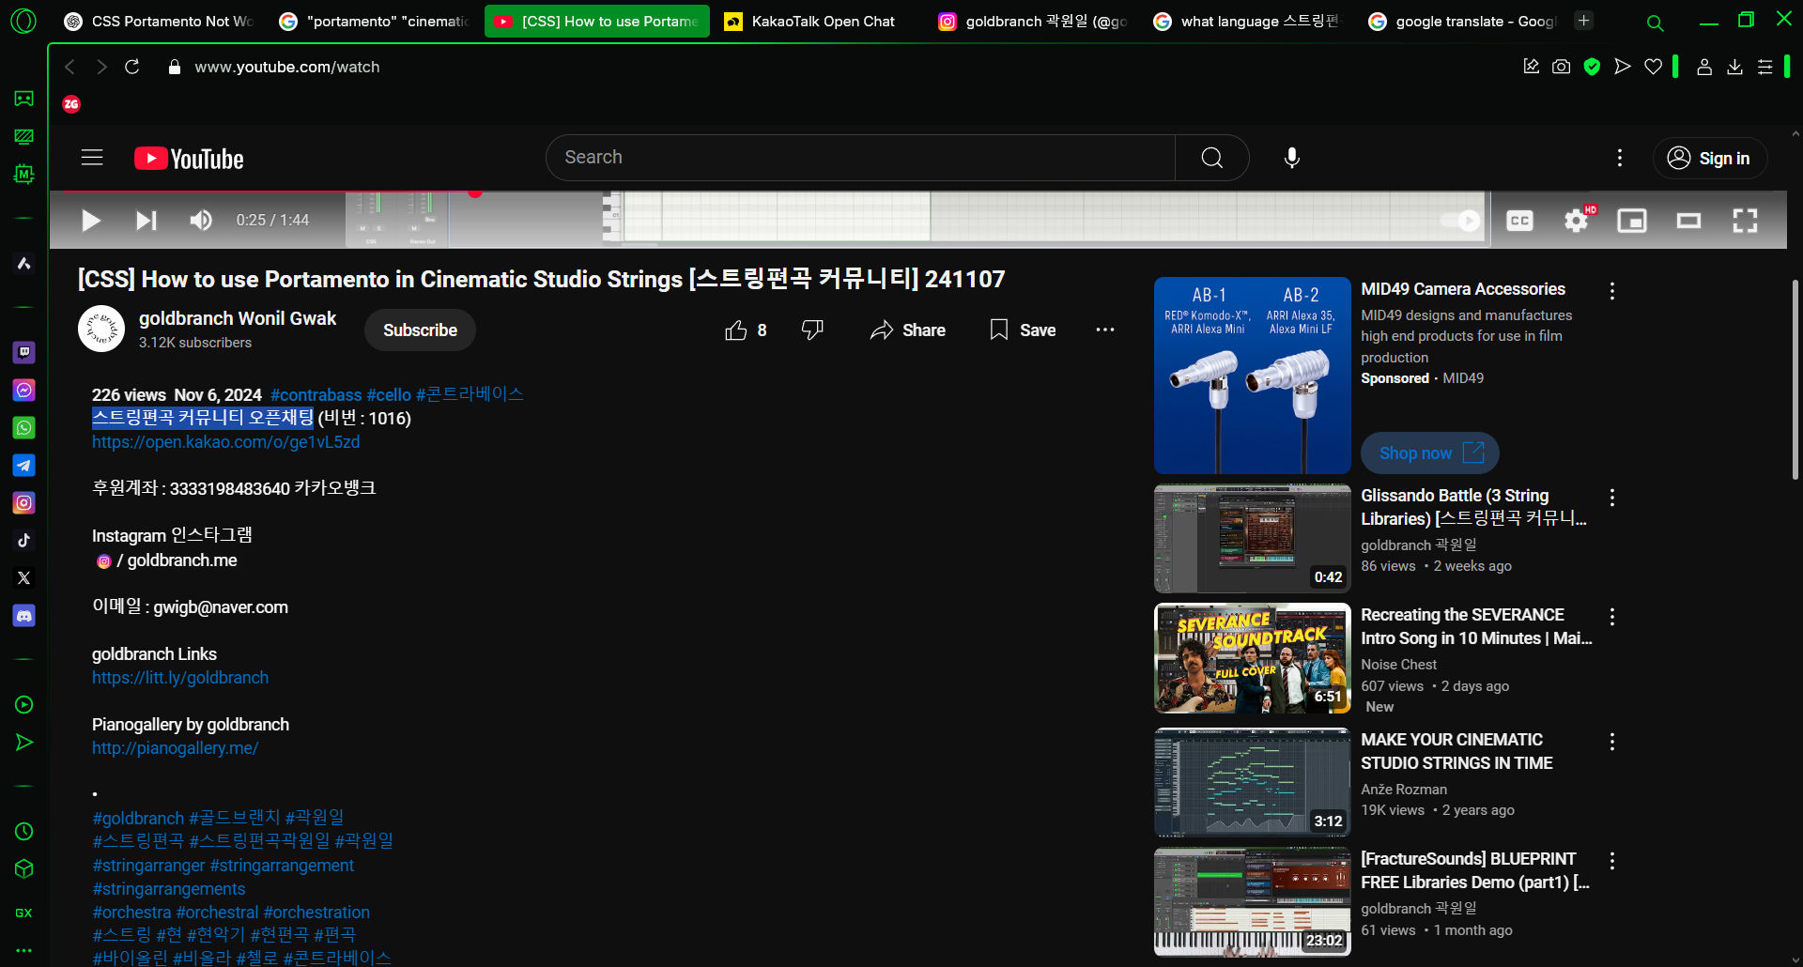This screenshot has width=1803, height=967.
Task: Switch to the KakaoTalk Open Chat tab
Action: 812,21
